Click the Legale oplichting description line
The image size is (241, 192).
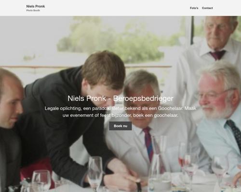(x=120, y=108)
